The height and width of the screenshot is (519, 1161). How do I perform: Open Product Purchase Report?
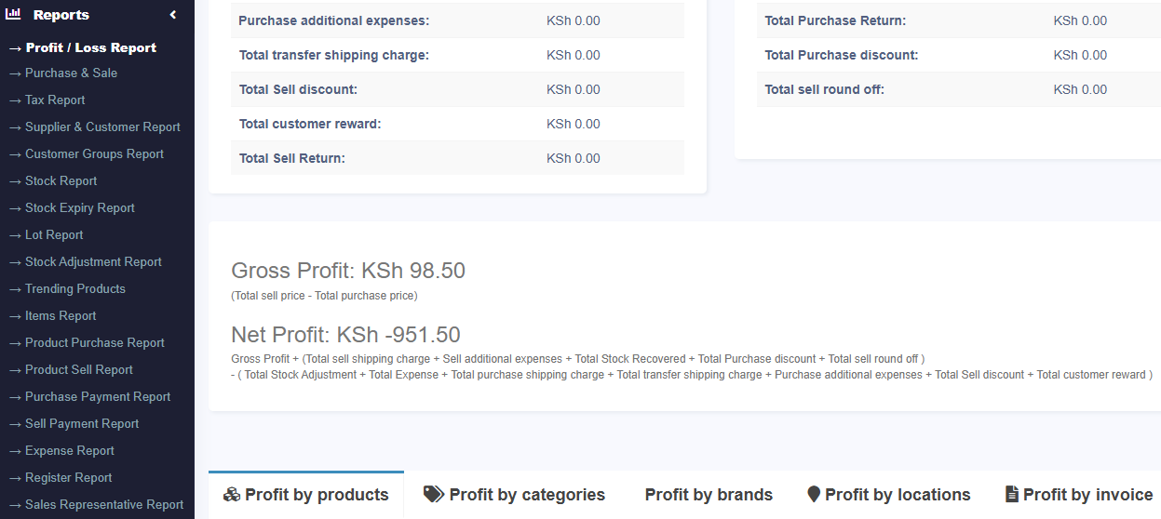pos(87,342)
